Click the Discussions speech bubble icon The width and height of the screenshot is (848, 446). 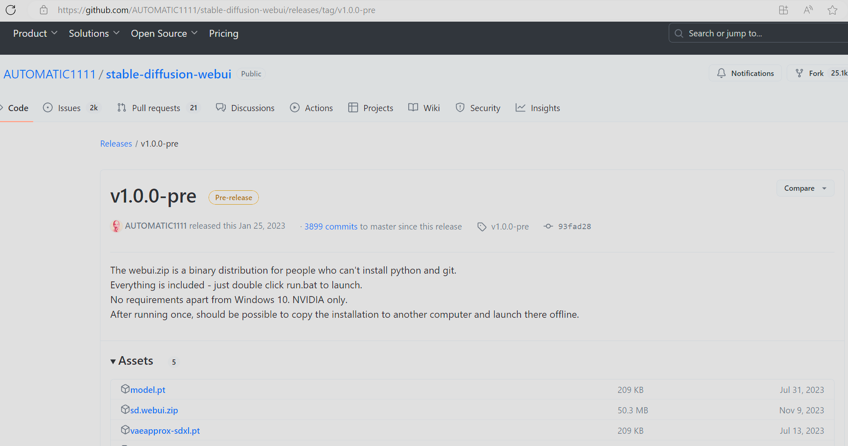pyautogui.click(x=221, y=107)
